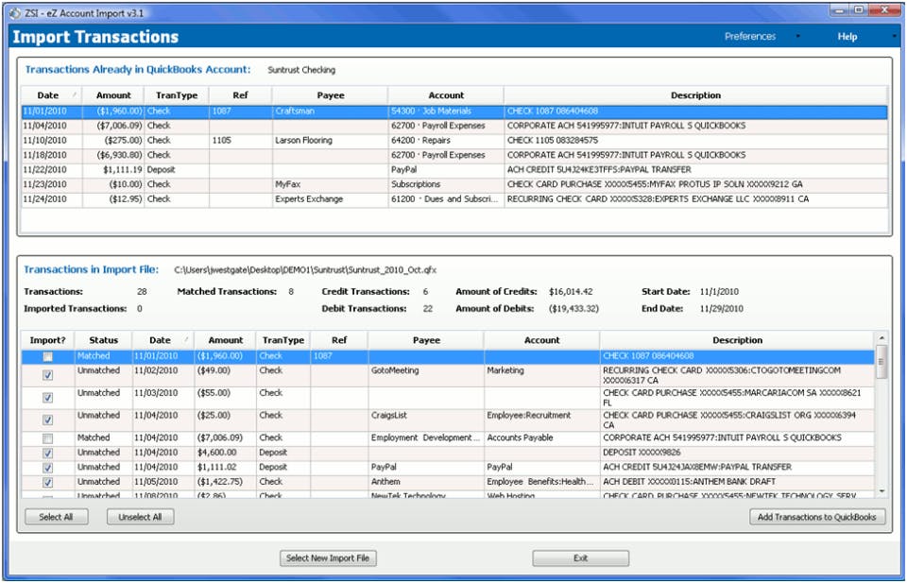
Task: Select the Larson Flooring row in QuickBooks table
Action: tap(302, 141)
